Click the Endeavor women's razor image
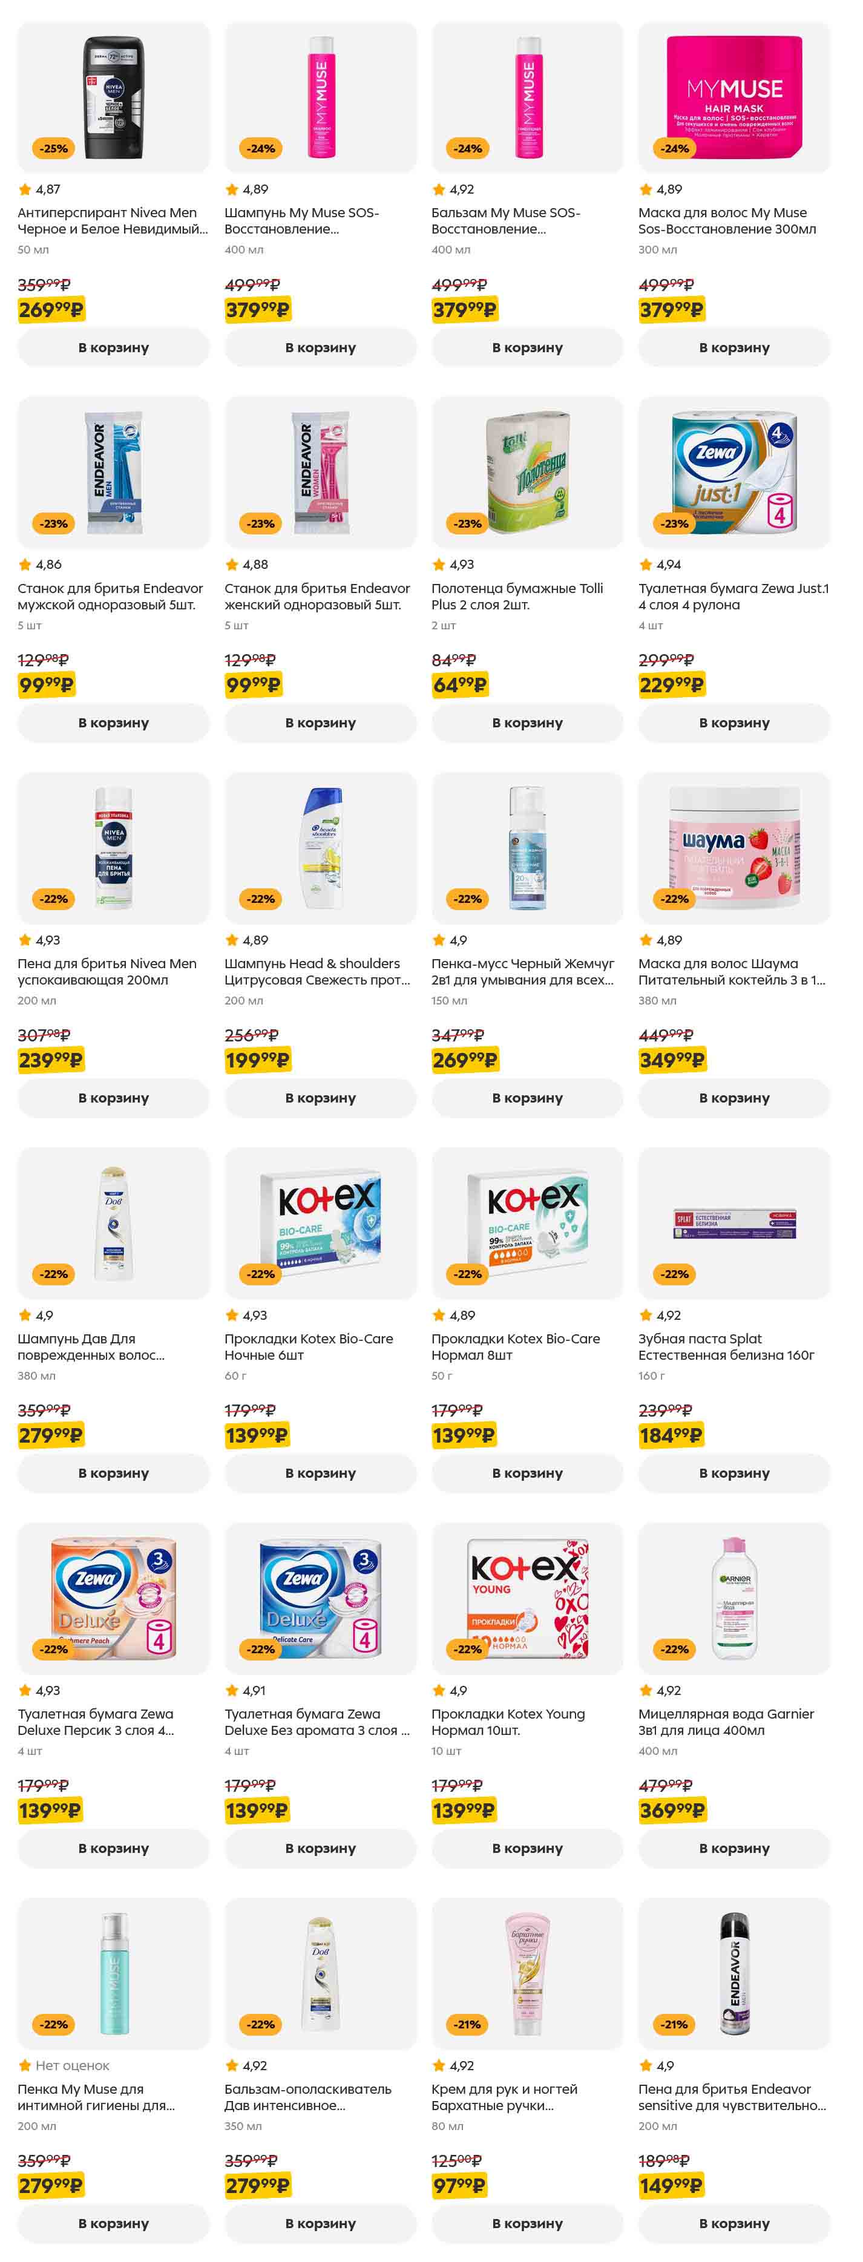Image resolution: width=863 pixels, height=2262 pixels. 320,473
